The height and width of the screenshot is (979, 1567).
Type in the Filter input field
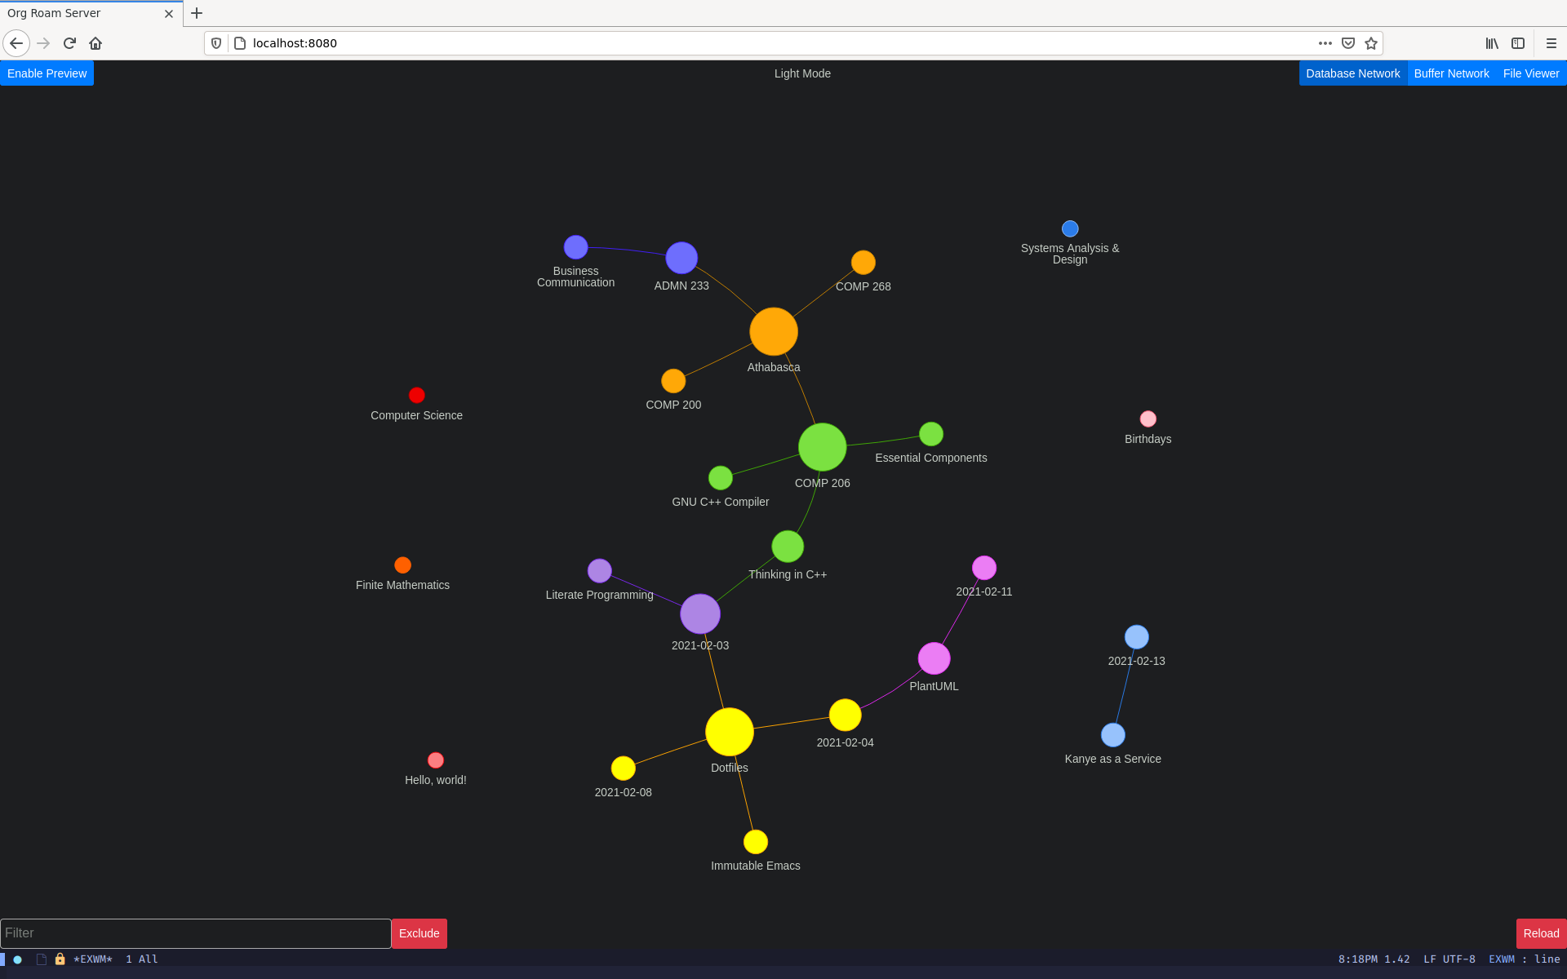point(194,932)
